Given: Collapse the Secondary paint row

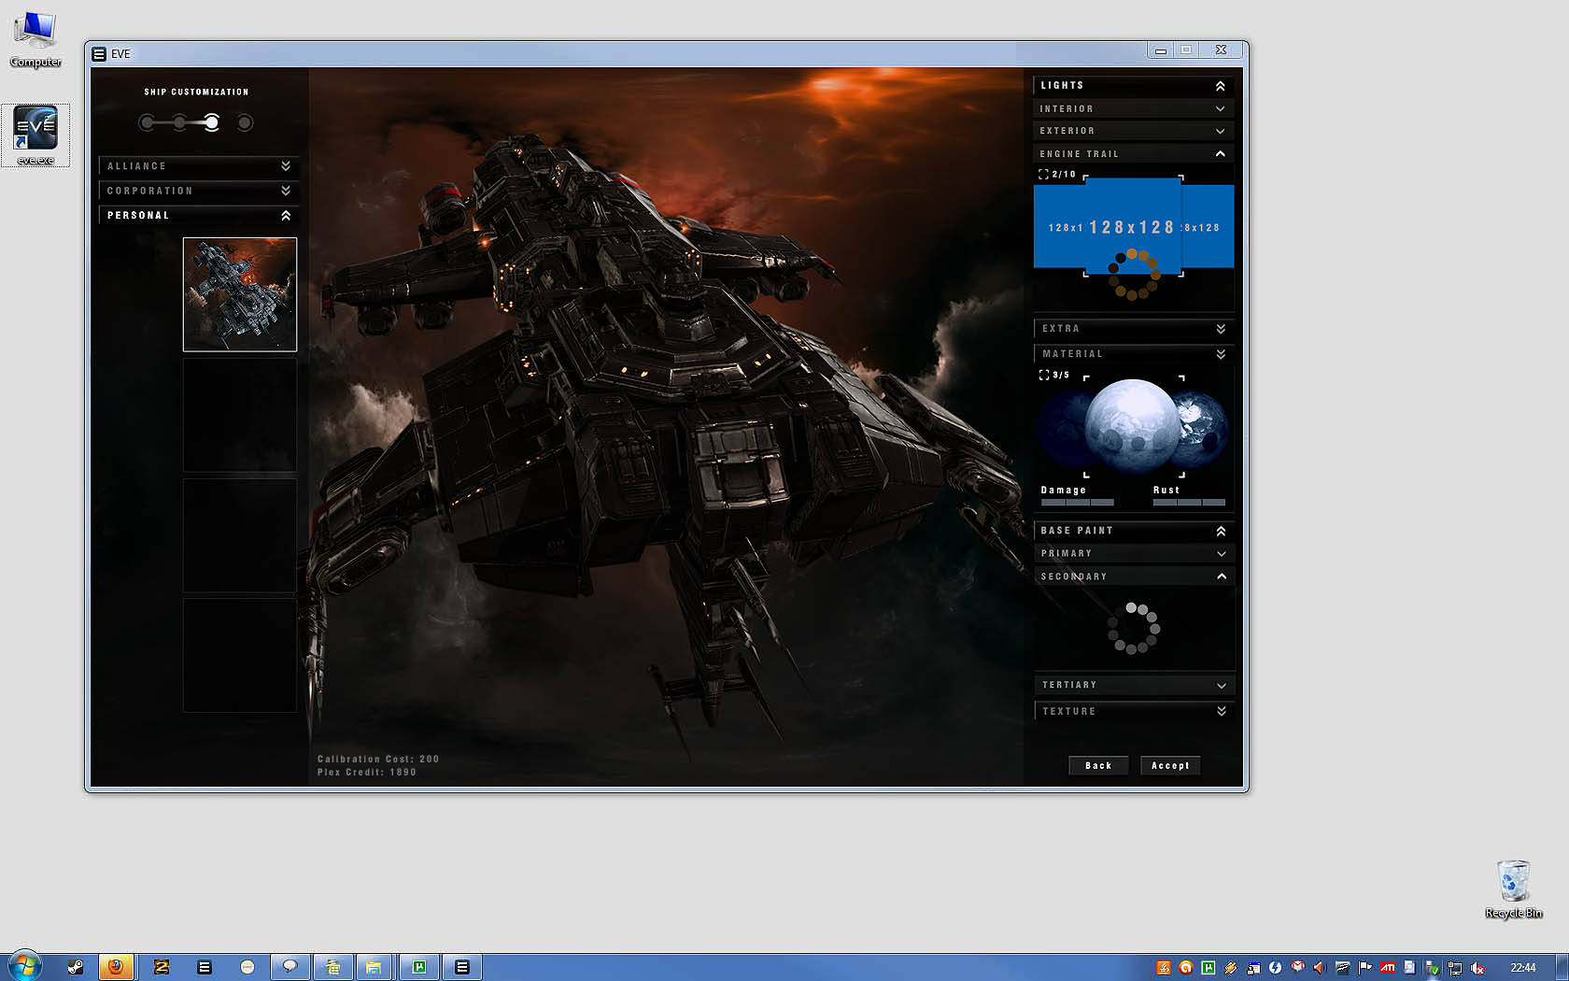Looking at the screenshot, I should click(x=1134, y=576).
